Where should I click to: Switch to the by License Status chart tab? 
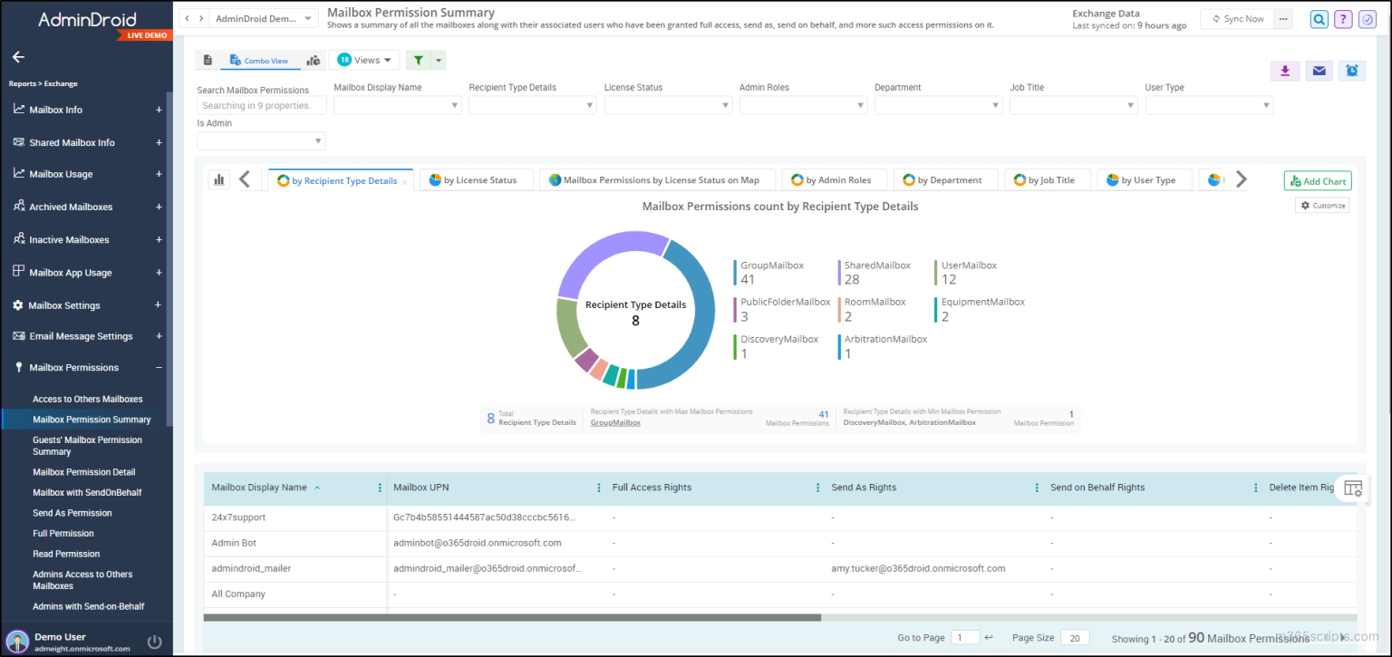pyautogui.click(x=474, y=179)
